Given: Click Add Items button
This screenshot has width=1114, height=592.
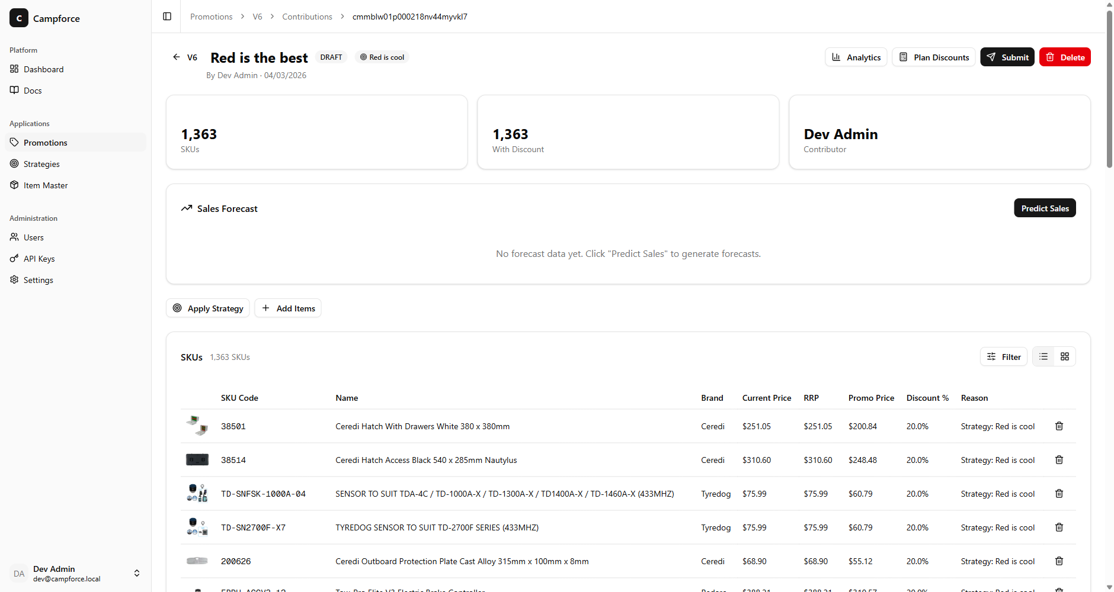Looking at the screenshot, I should pos(288,308).
